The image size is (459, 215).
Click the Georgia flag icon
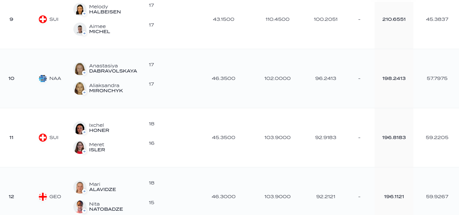click(x=43, y=197)
